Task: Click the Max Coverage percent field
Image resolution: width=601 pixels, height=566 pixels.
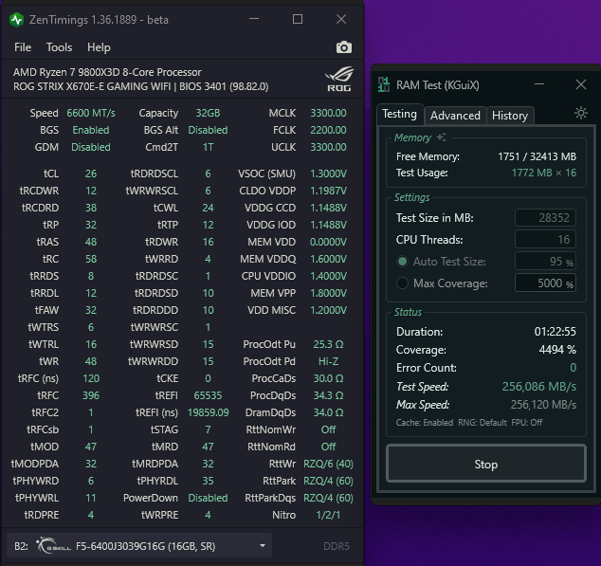Action: click(545, 283)
